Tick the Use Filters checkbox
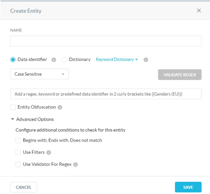Screen dimensions: 210x194 pos(18,152)
